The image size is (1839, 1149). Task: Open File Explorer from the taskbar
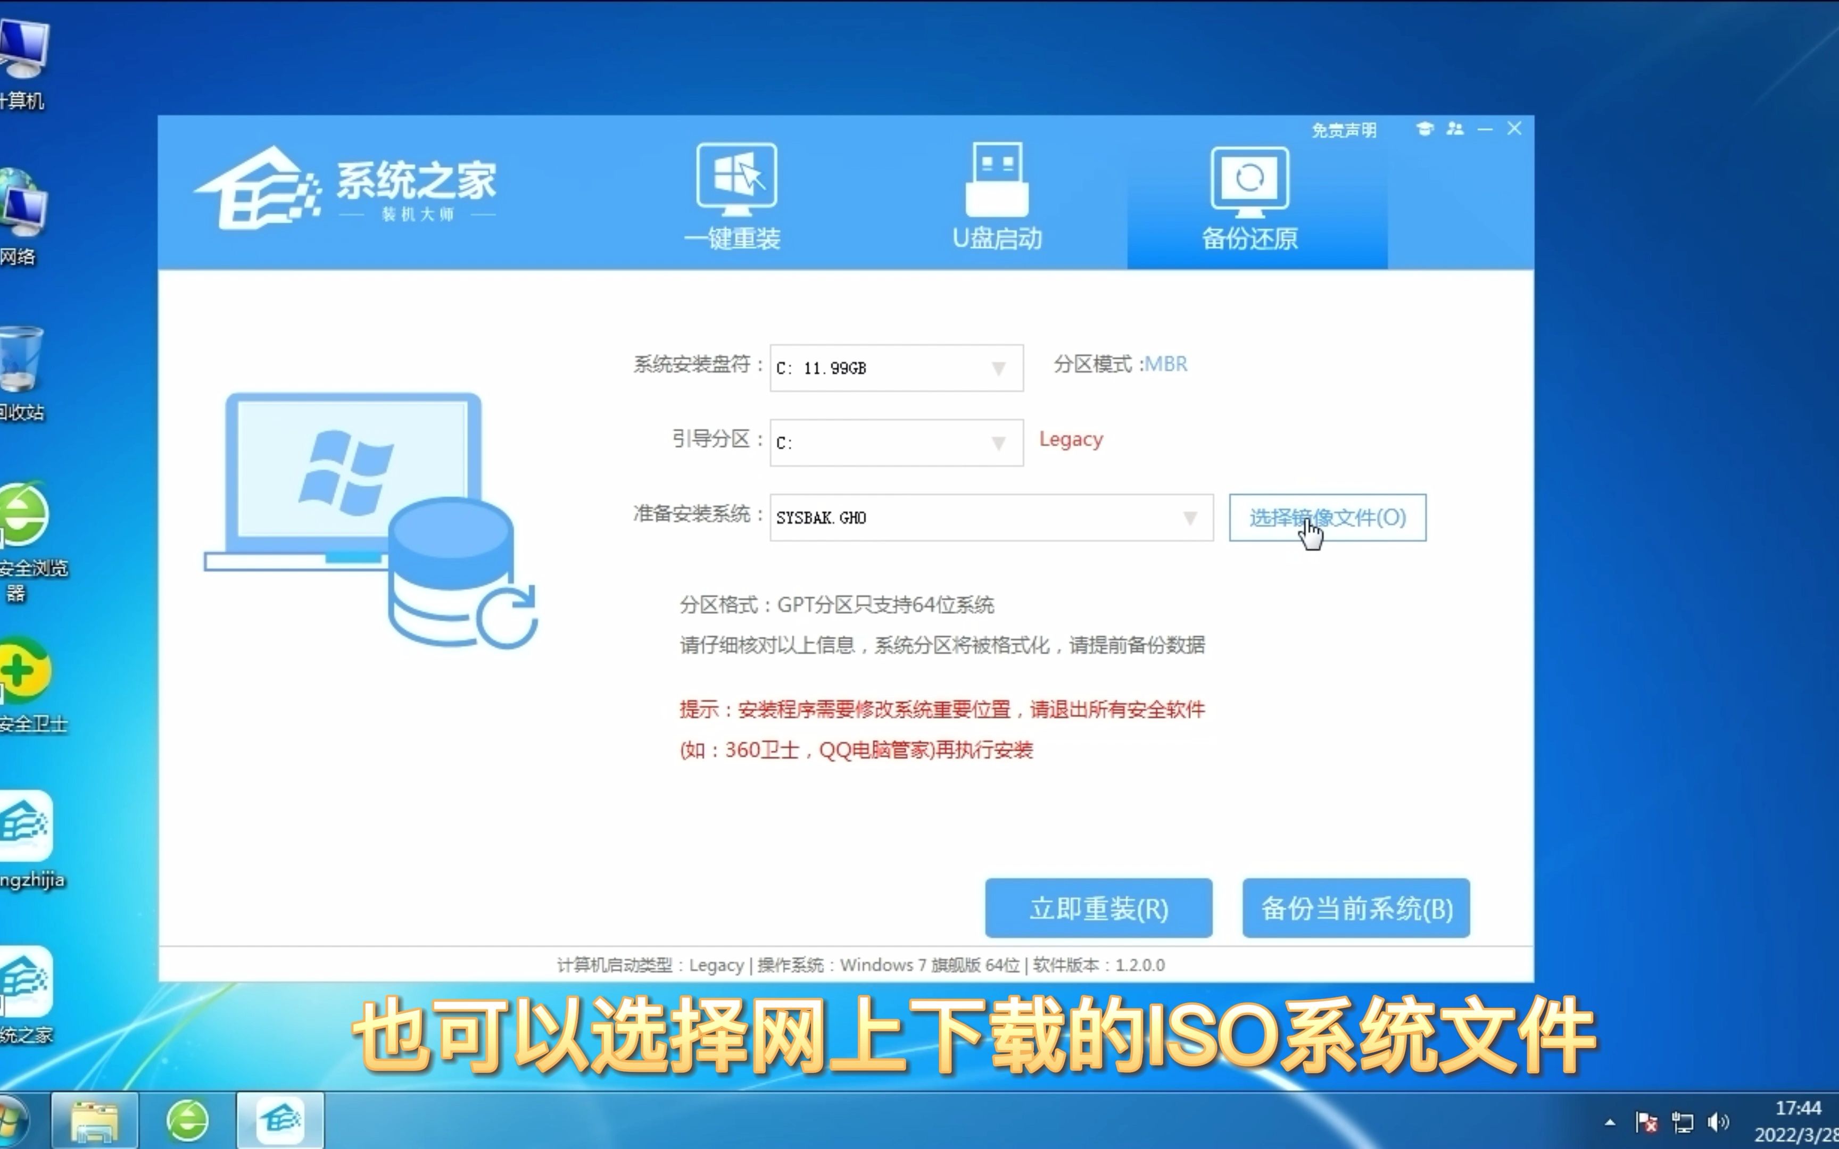click(x=94, y=1120)
